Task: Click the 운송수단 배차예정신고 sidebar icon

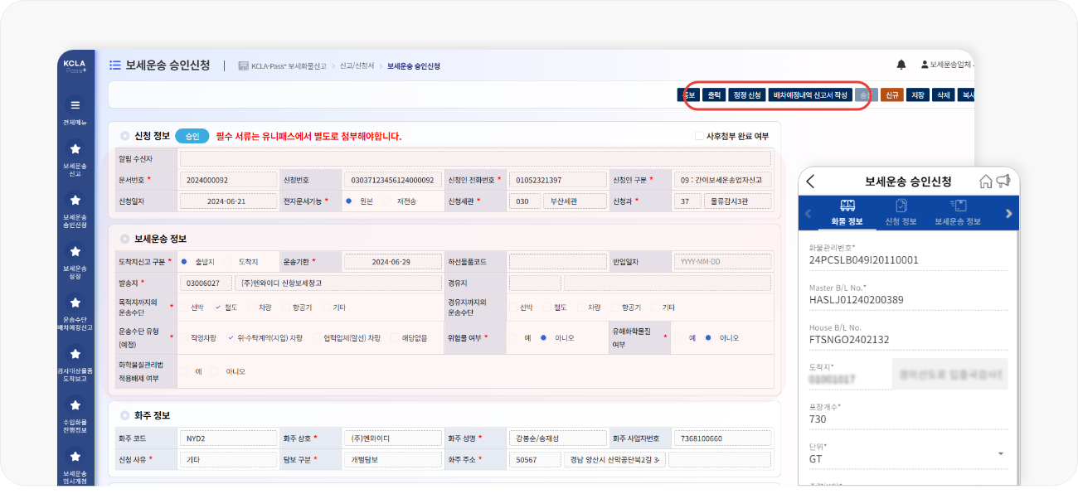Action: pyautogui.click(x=75, y=309)
